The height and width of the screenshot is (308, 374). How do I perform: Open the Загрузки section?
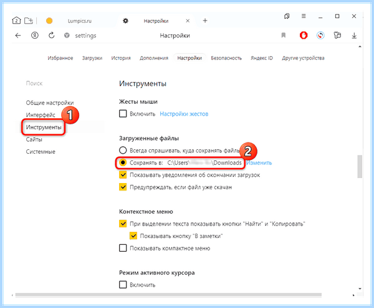coord(92,58)
